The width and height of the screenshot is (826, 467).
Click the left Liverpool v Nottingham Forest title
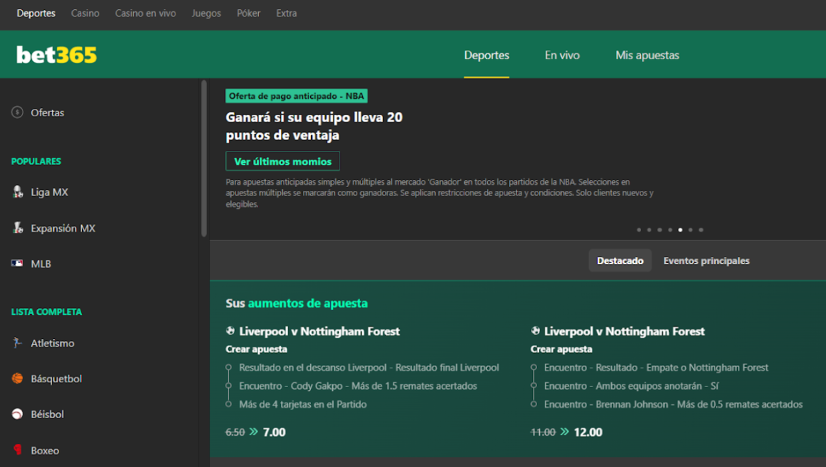320,331
